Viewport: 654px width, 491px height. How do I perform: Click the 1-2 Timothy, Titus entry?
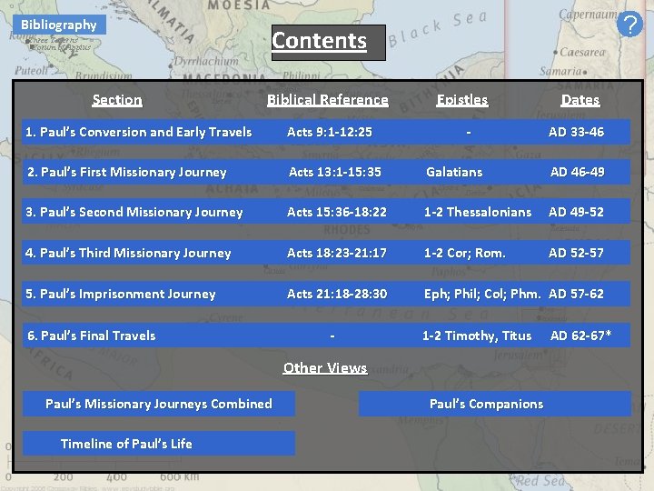coord(477,336)
